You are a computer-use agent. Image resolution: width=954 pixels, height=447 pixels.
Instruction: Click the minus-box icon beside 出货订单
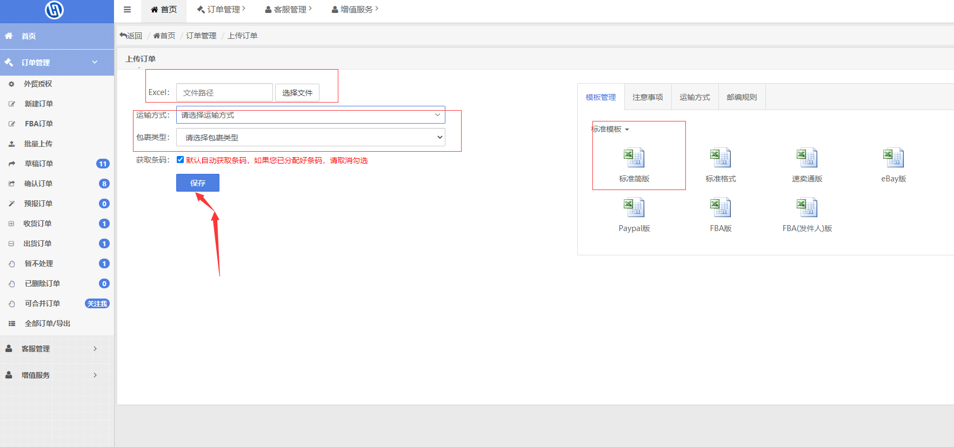coord(11,243)
